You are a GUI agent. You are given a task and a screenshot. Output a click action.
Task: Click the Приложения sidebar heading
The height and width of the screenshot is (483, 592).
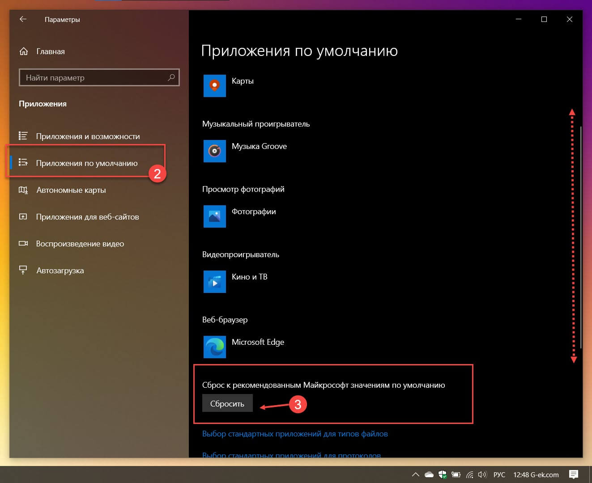[x=43, y=104]
